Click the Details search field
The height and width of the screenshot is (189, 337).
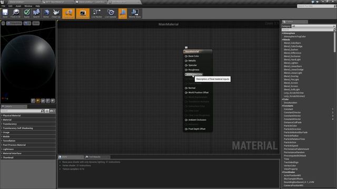click(21, 111)
